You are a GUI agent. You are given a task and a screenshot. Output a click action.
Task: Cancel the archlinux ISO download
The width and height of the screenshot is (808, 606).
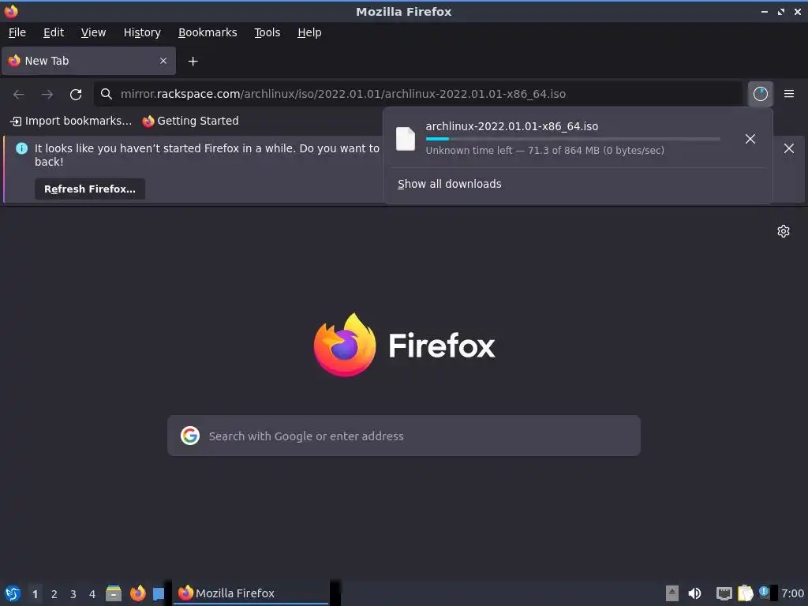tap(750, 139)
